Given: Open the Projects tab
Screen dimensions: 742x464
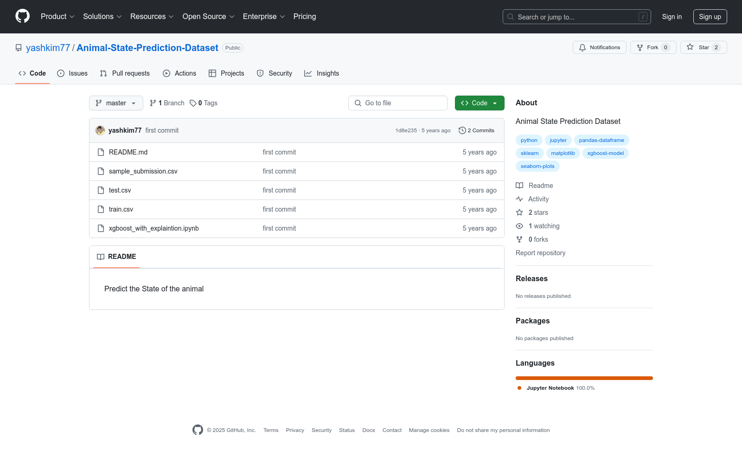Looking at the screenshot, I should coord(226,73).
